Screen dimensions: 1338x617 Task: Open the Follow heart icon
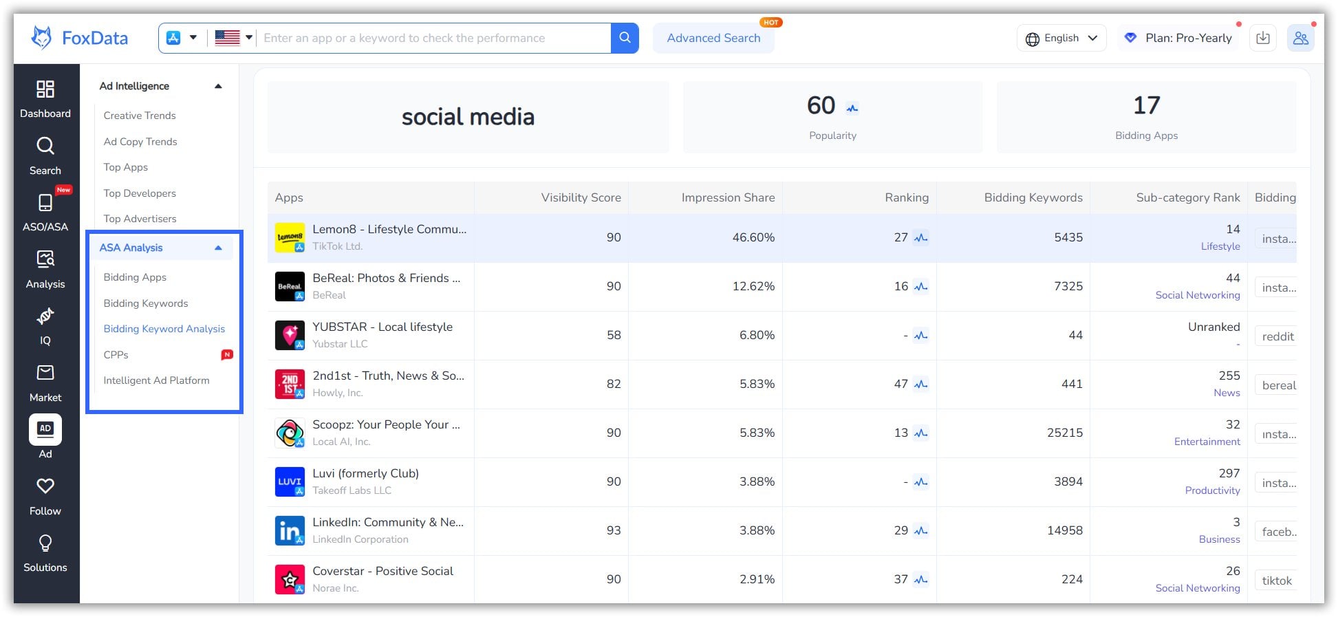45,486
